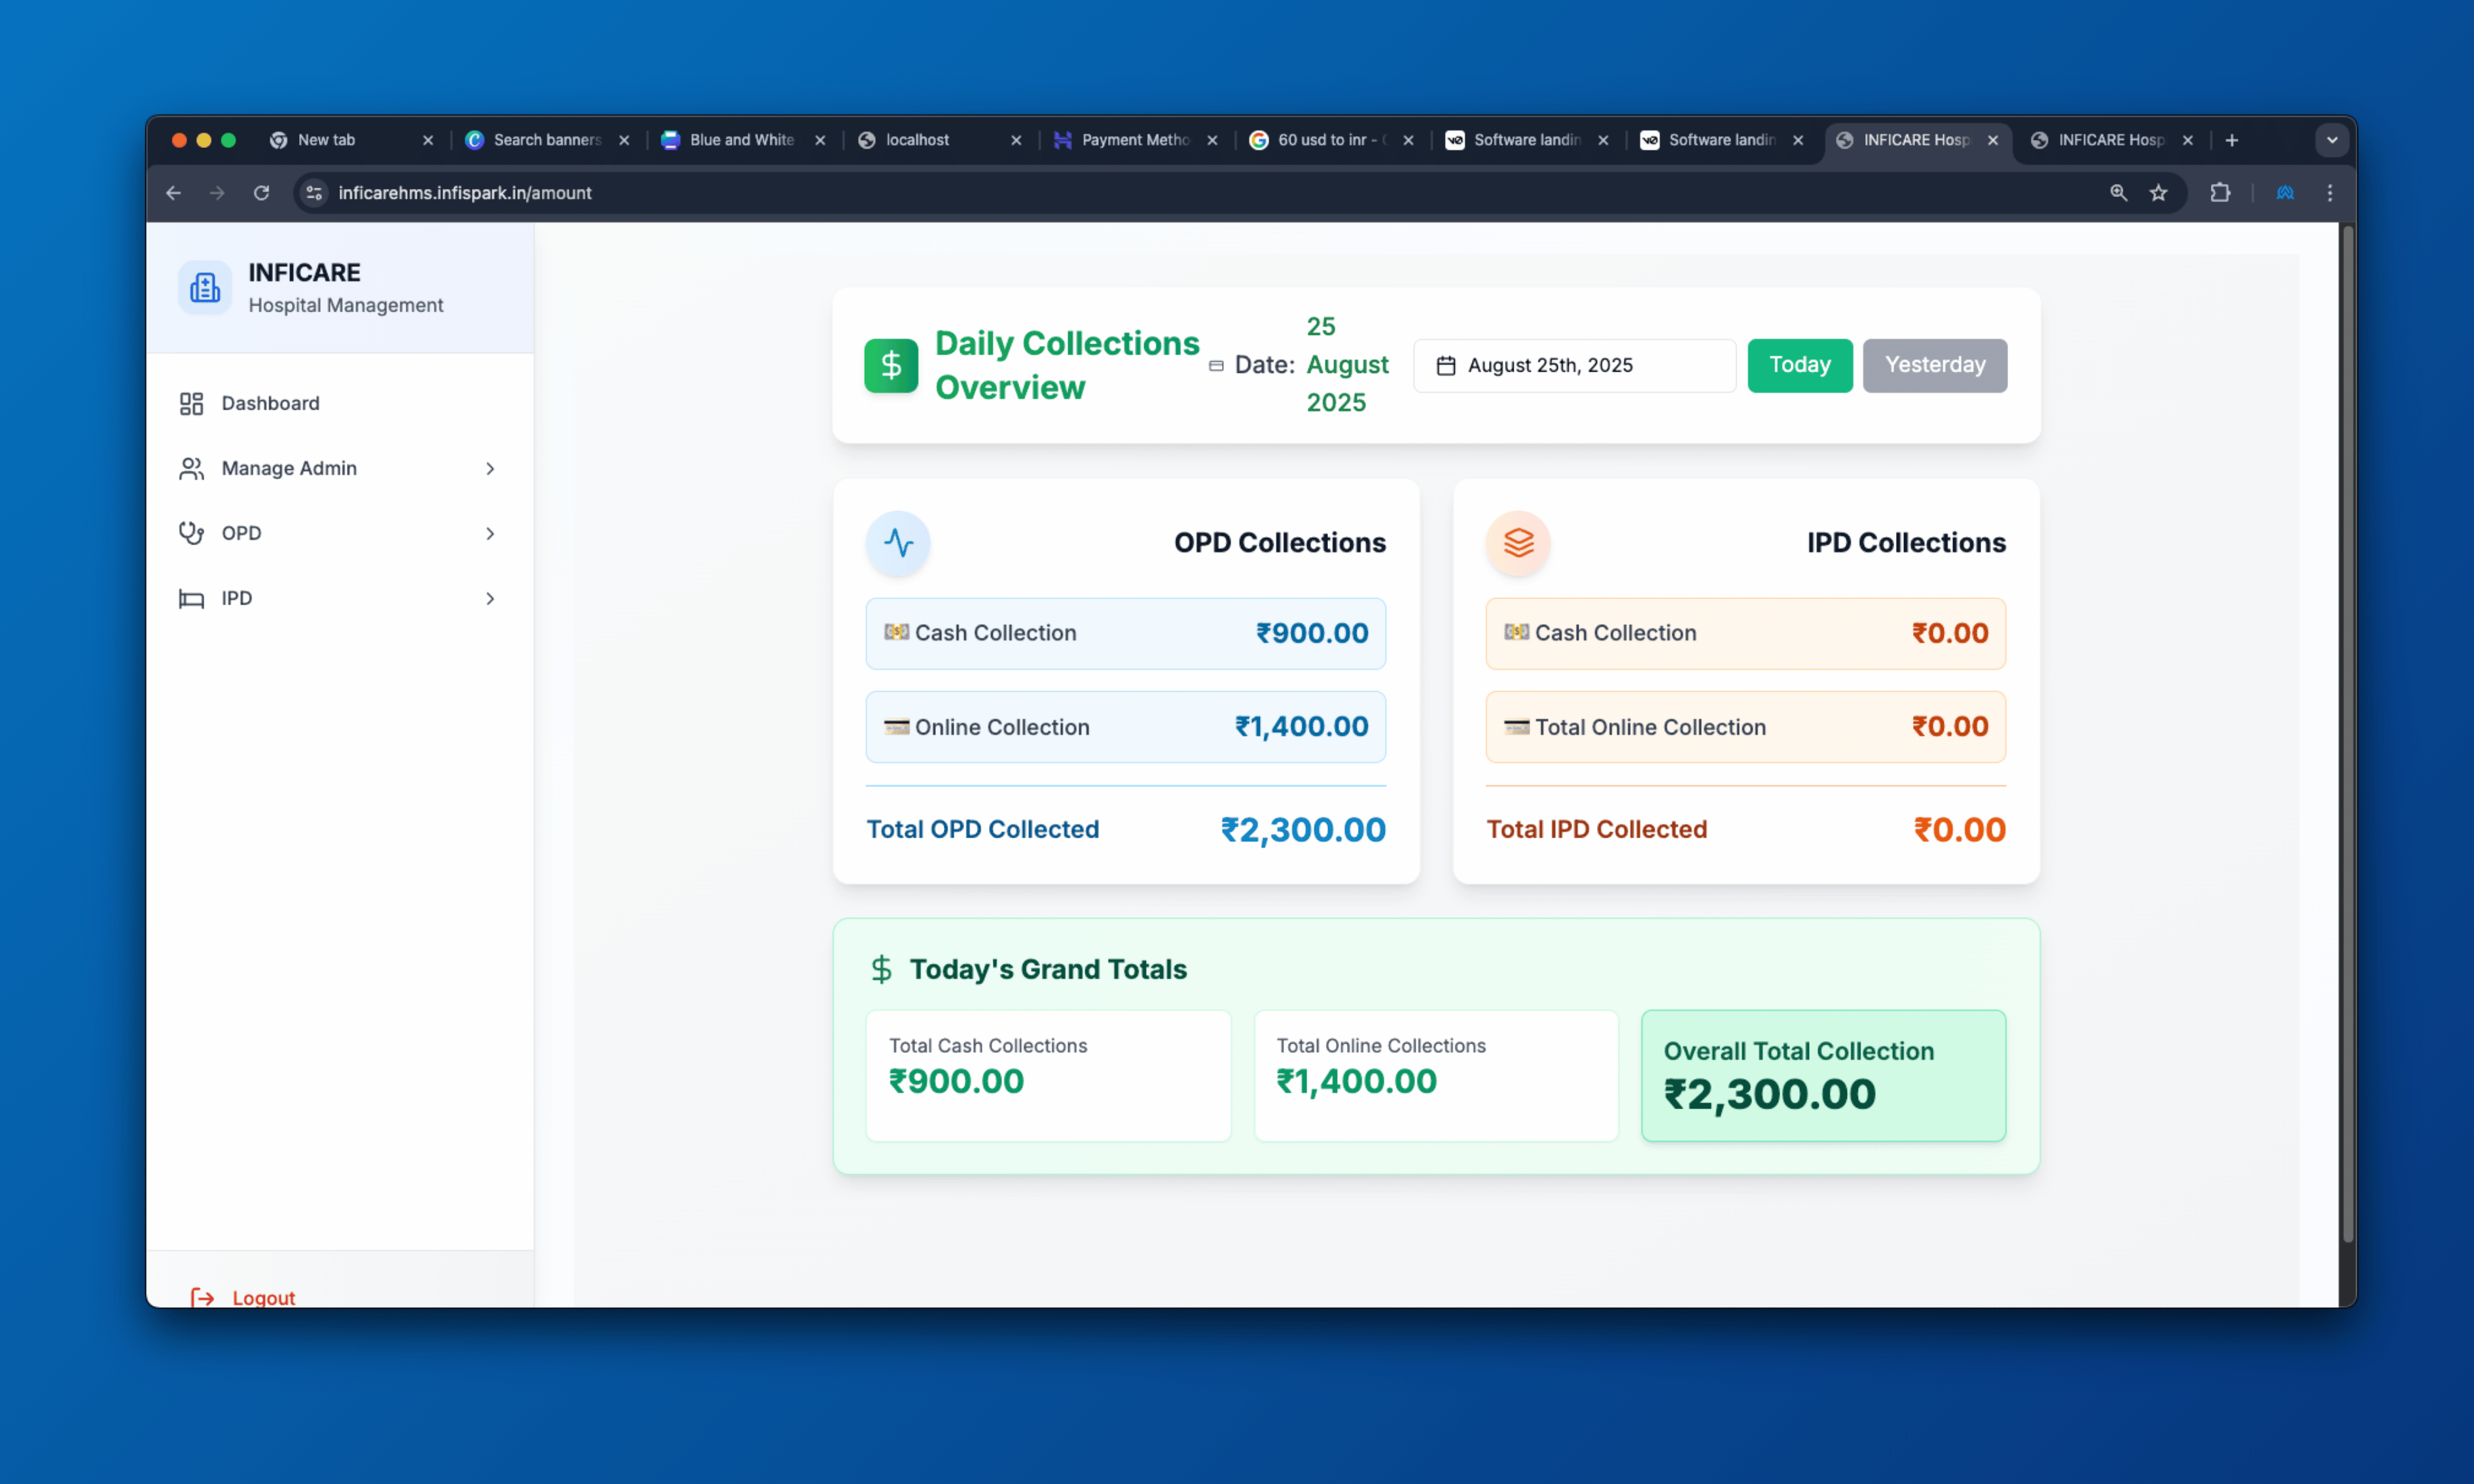Open Chrome three-dot menu
2474x1484 pixels.
coord(2329,193)
